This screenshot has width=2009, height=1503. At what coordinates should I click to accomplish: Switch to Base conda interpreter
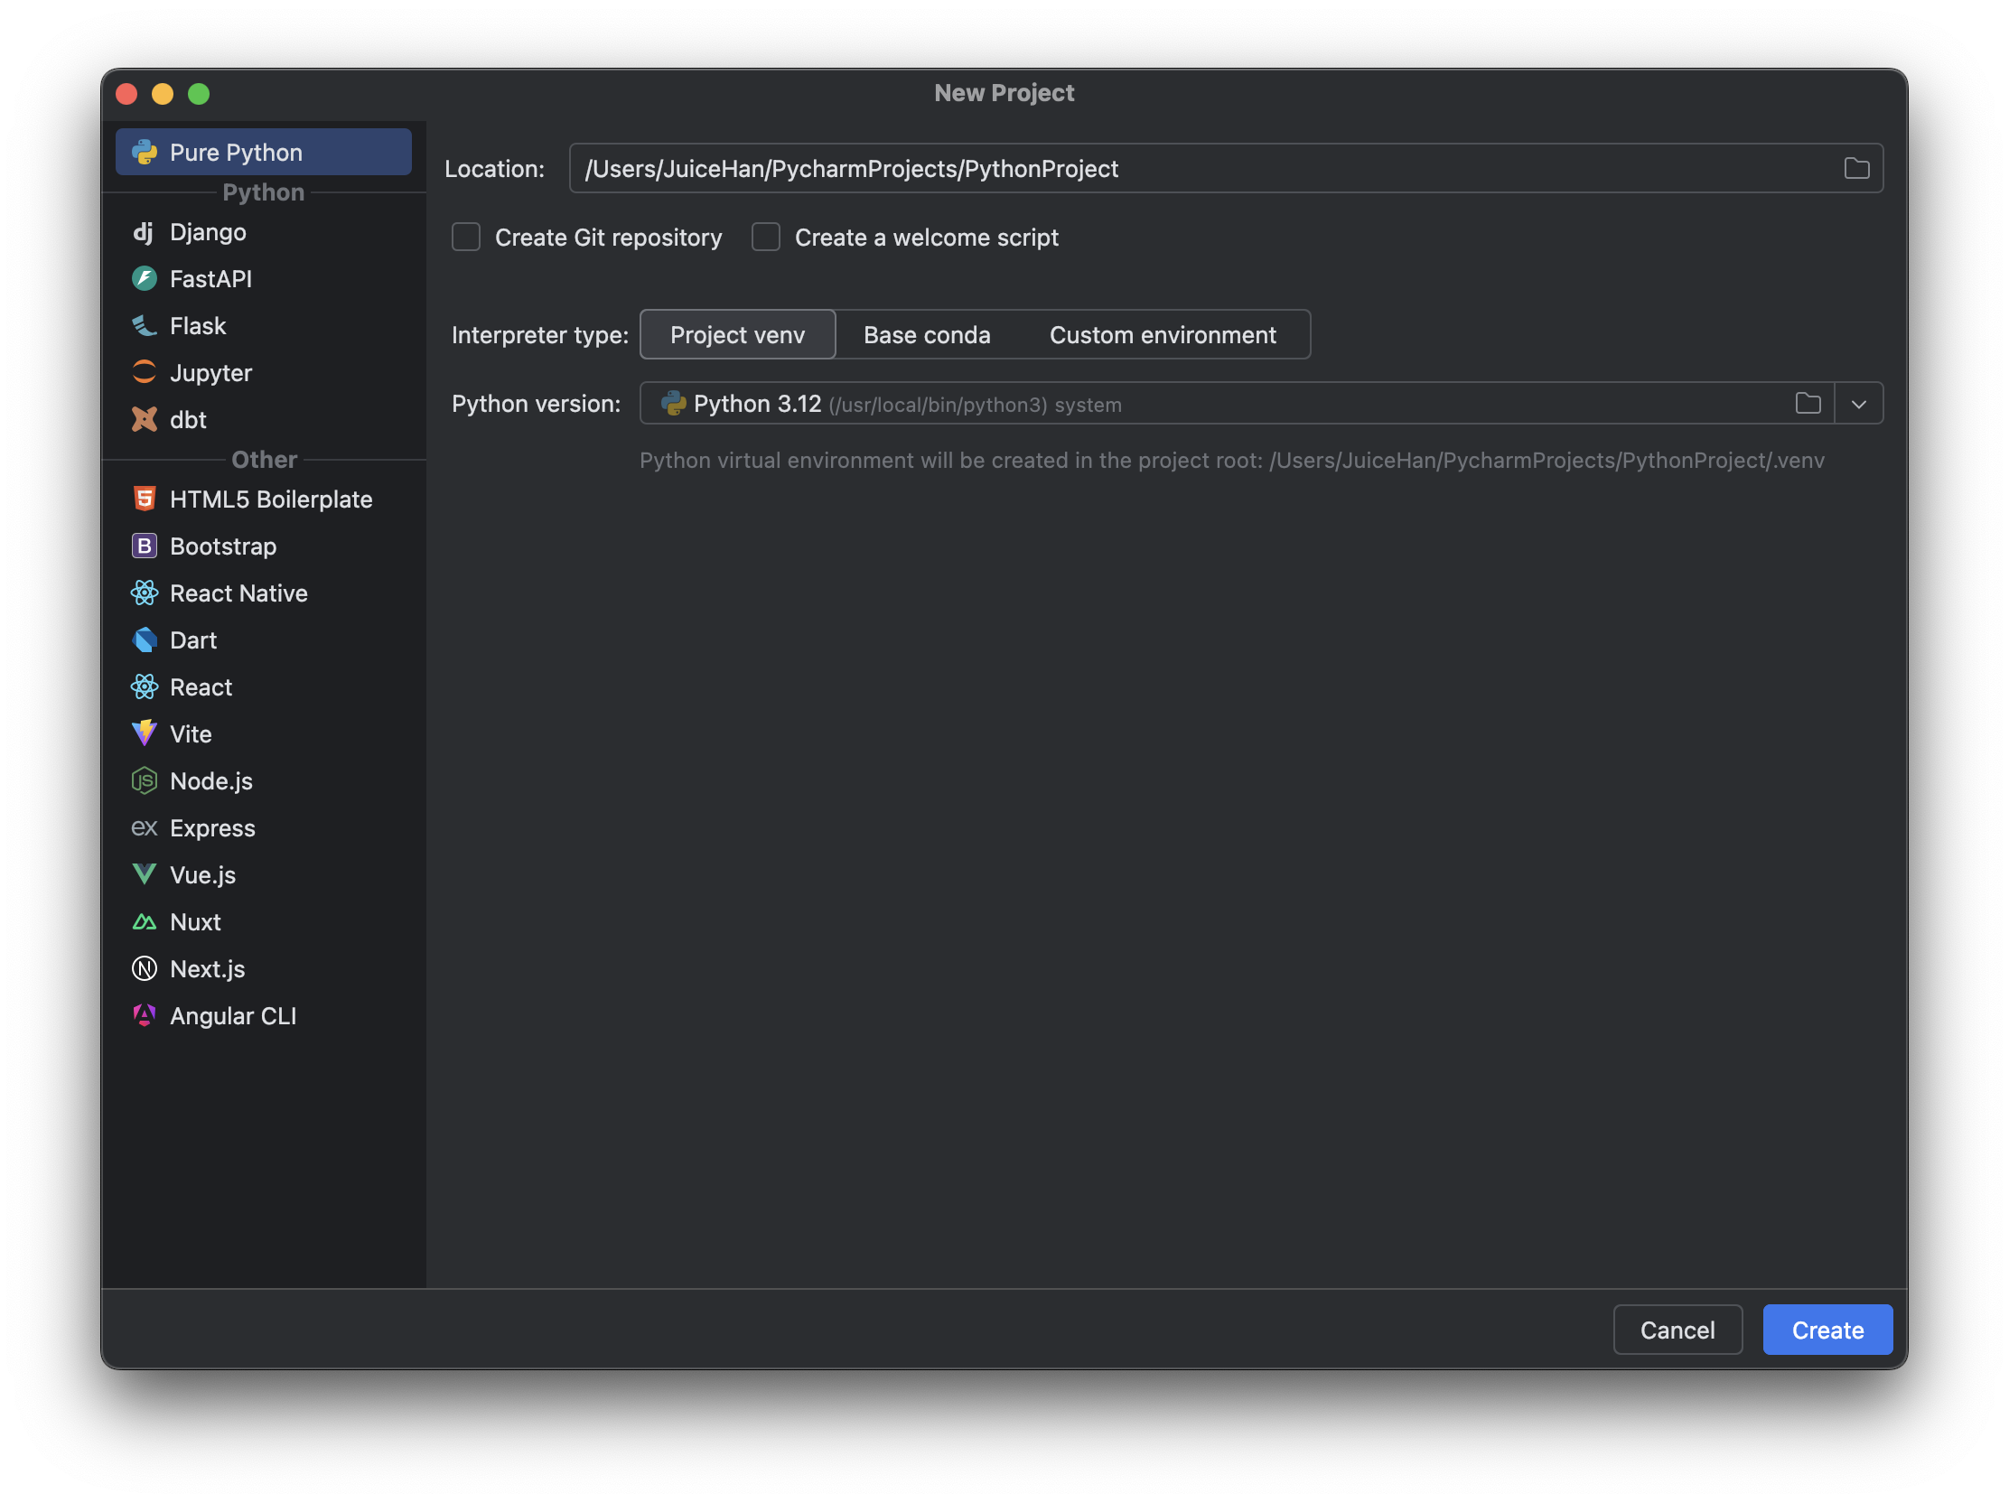927,335
